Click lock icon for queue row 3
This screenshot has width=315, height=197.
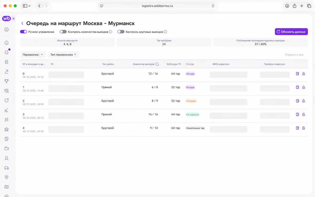coord(303,114)
